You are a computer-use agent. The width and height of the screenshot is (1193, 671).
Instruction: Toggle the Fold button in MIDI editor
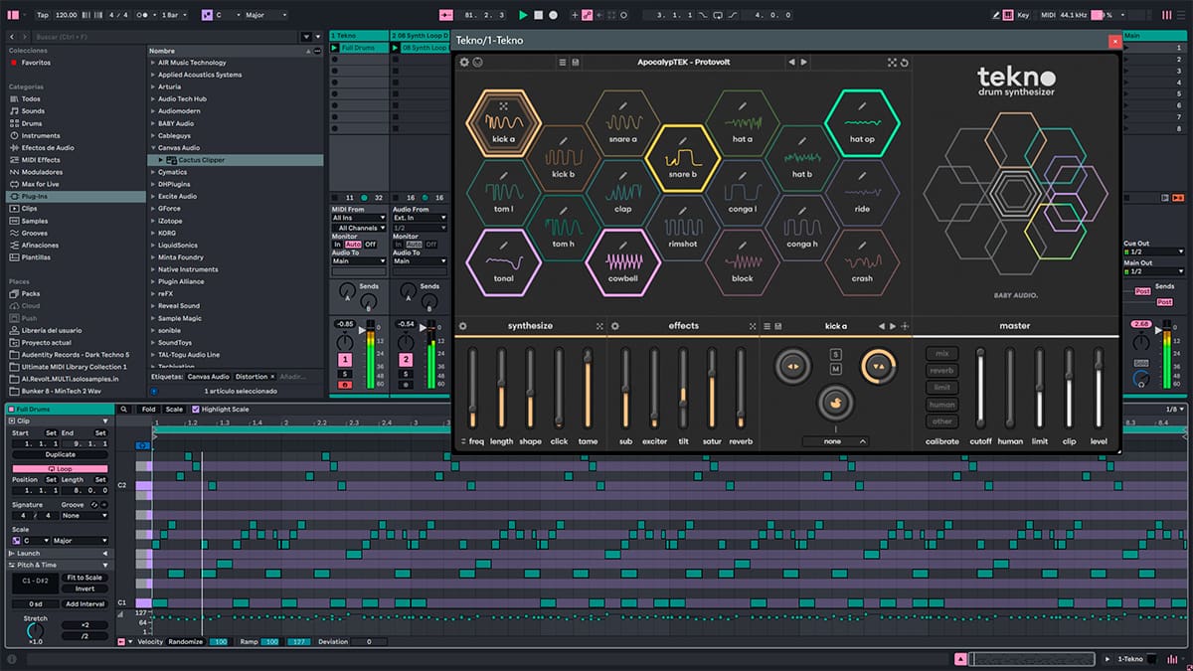click(x=148, y=409)
